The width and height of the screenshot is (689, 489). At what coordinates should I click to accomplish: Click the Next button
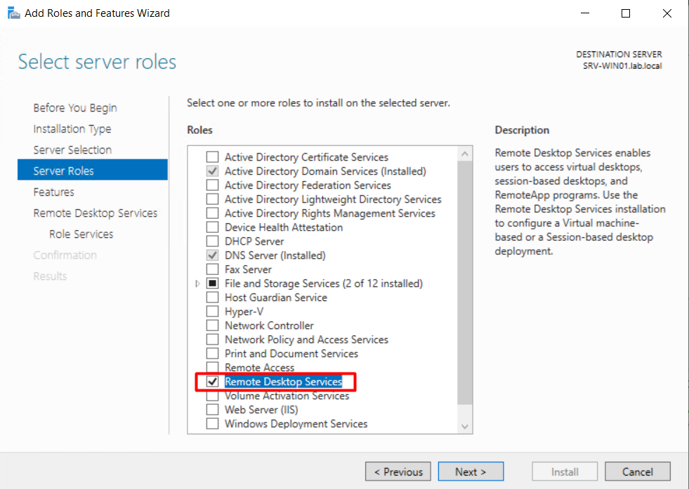pyautogui.click(x=471, y=471)
